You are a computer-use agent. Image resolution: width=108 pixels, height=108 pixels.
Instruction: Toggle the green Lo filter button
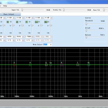(36, 22)
